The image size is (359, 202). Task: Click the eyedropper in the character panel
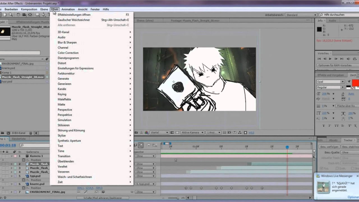(349, 82)
